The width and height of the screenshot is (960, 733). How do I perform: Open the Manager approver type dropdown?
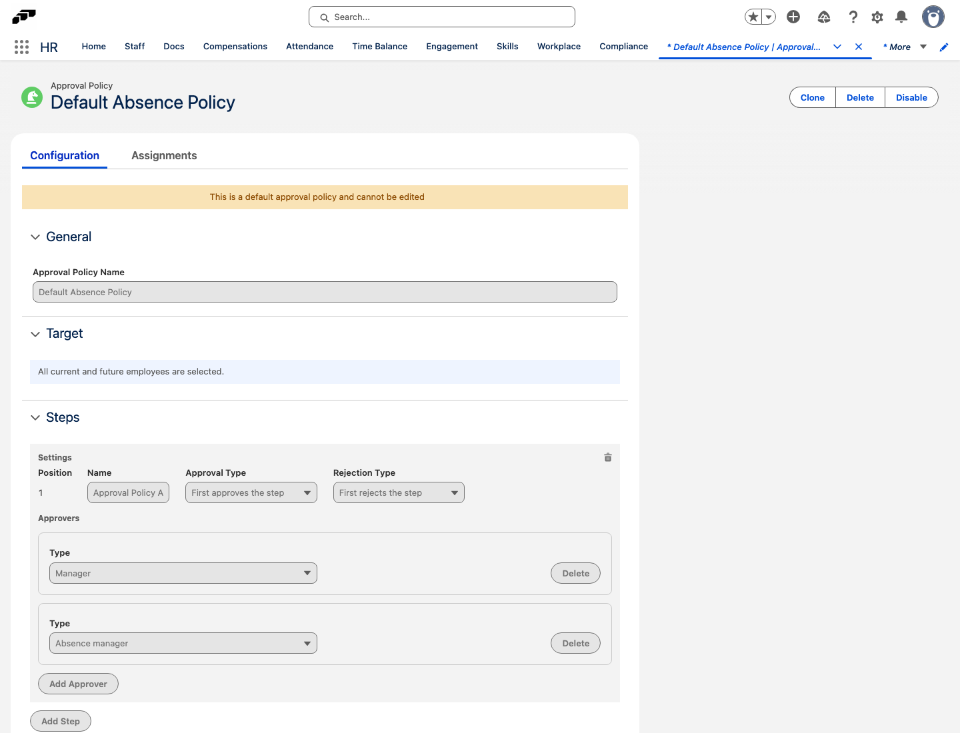click(x=183, y=573)
